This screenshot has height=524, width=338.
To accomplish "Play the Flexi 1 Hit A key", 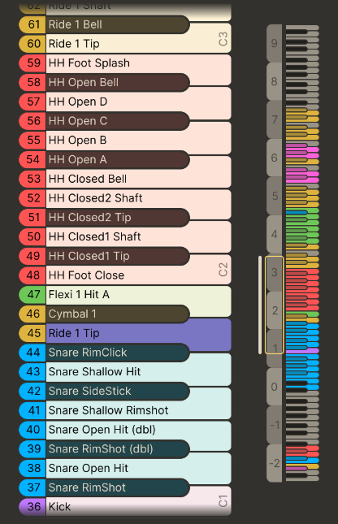I will coord(138,294).
